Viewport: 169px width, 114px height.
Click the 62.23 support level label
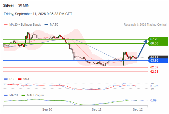click(x=154, y=72)
